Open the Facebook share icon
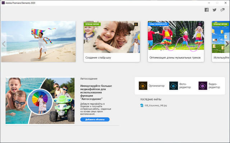Viewport: 230px width, 143px height. coord(207,10)
